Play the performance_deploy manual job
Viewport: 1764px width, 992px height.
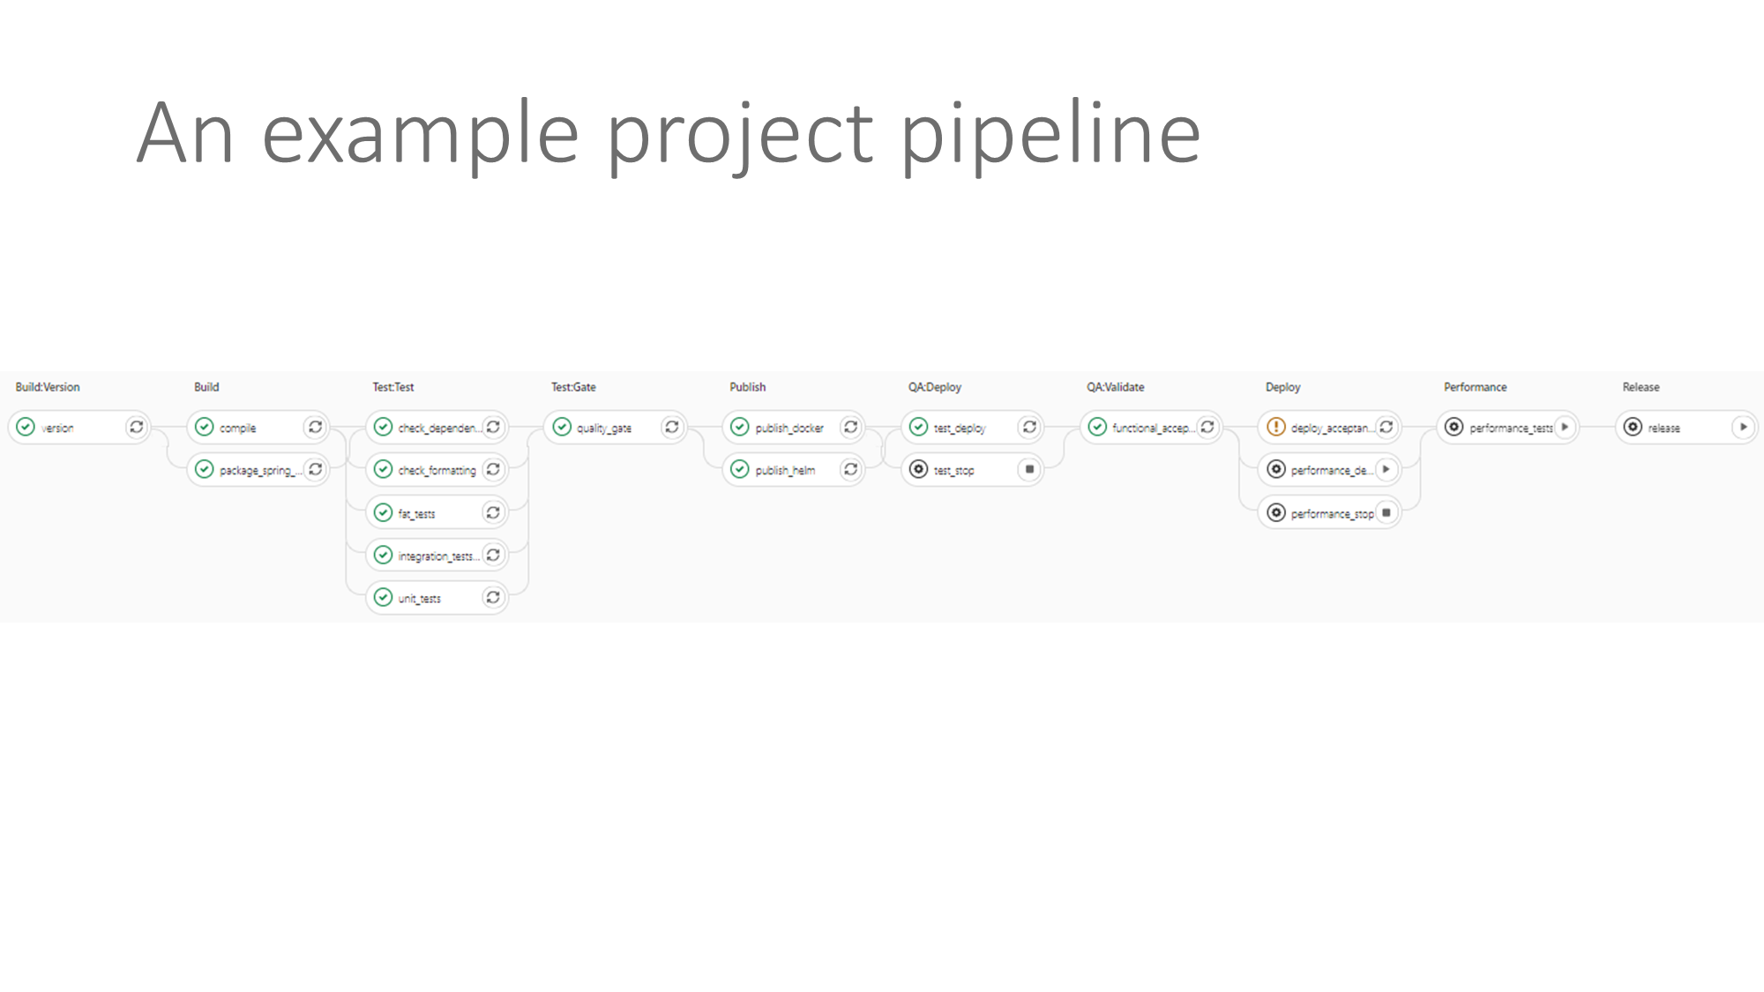[x=1387, y=469]
